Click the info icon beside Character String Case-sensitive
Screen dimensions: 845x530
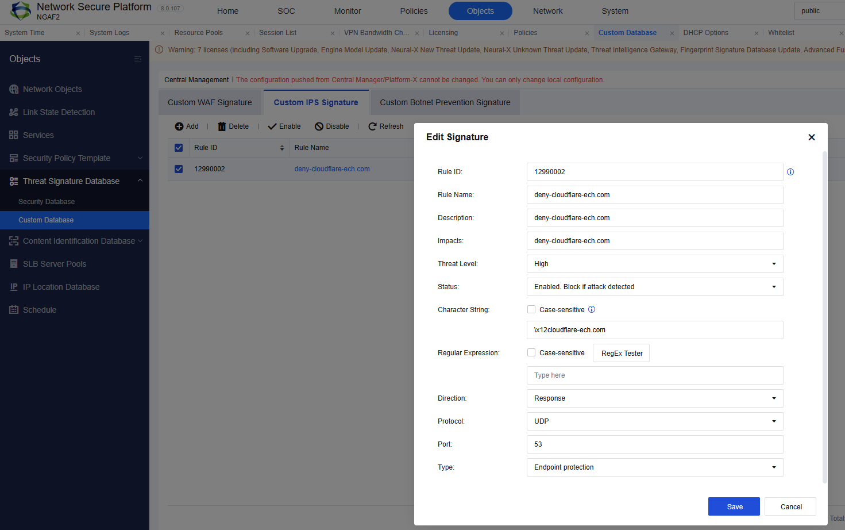point(592,309)
